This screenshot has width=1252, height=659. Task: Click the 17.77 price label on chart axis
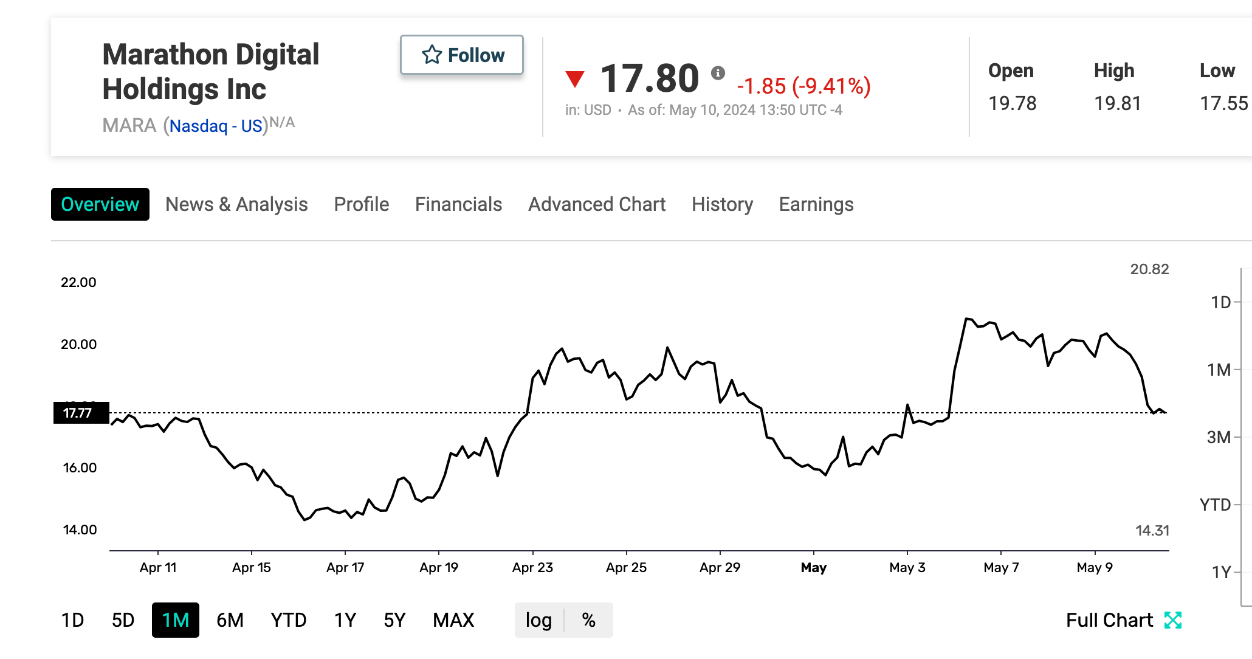pyautogui.click(x=81, y=413)
